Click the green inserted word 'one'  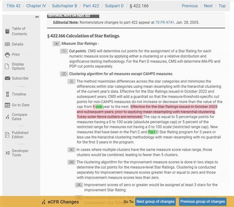click(99, 107)
